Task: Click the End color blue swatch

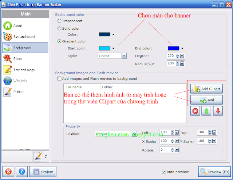Action: coord(173,48)
